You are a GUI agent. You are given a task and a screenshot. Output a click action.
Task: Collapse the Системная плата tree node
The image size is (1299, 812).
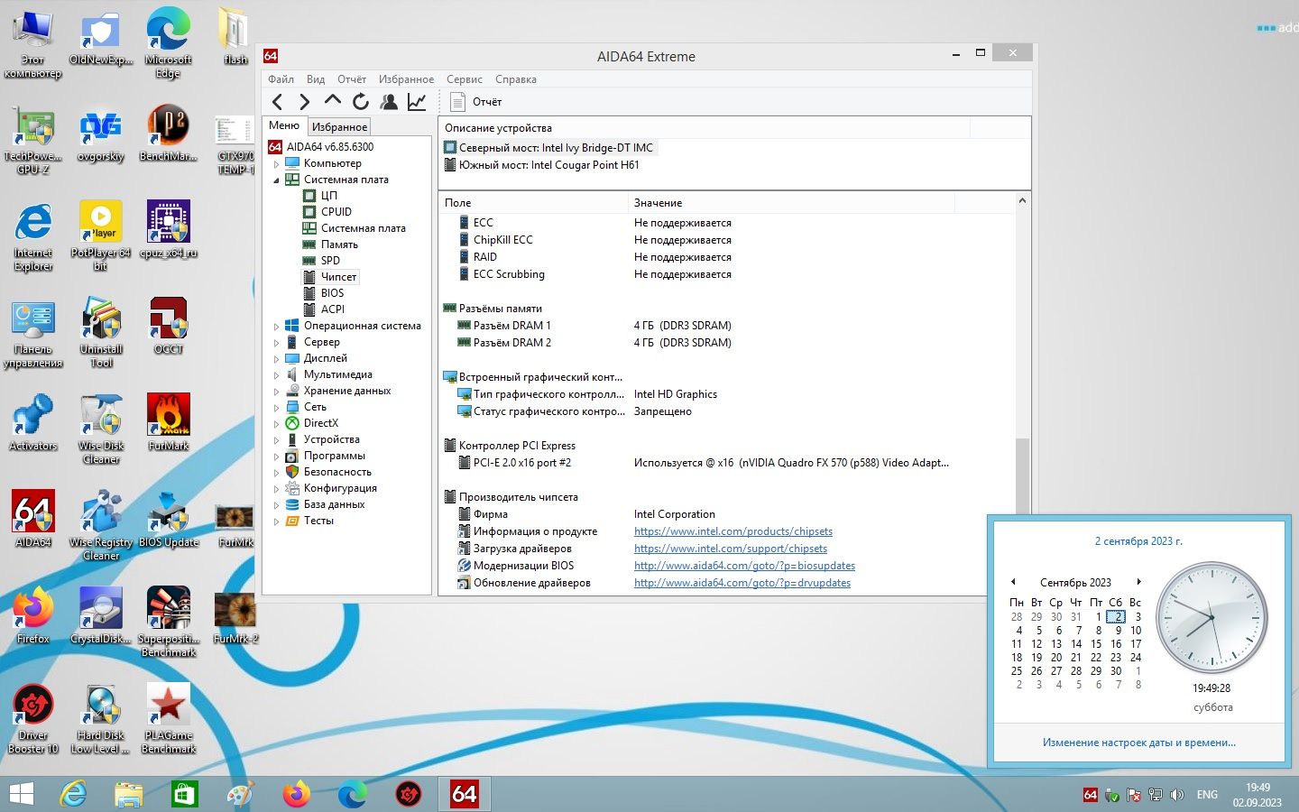[x=277, y=180]
